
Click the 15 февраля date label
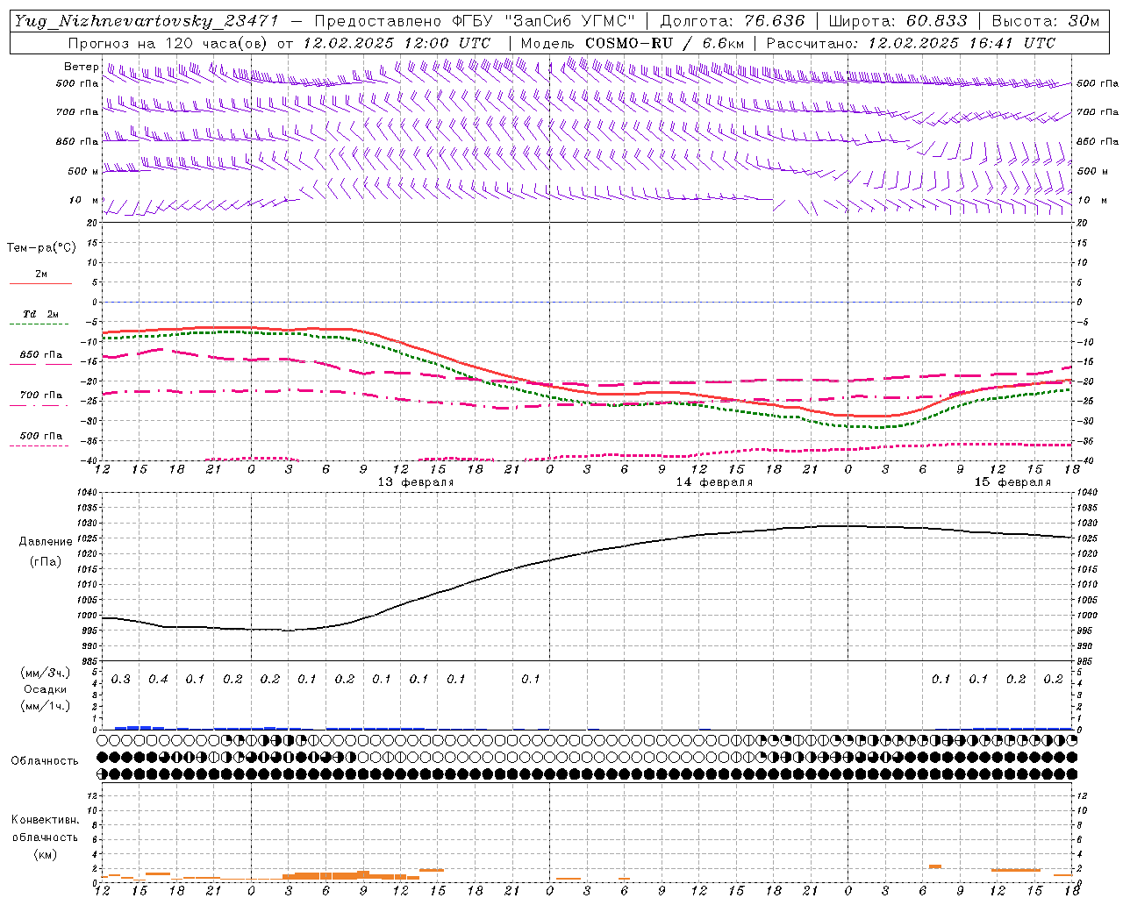(x=1012, y=482)
